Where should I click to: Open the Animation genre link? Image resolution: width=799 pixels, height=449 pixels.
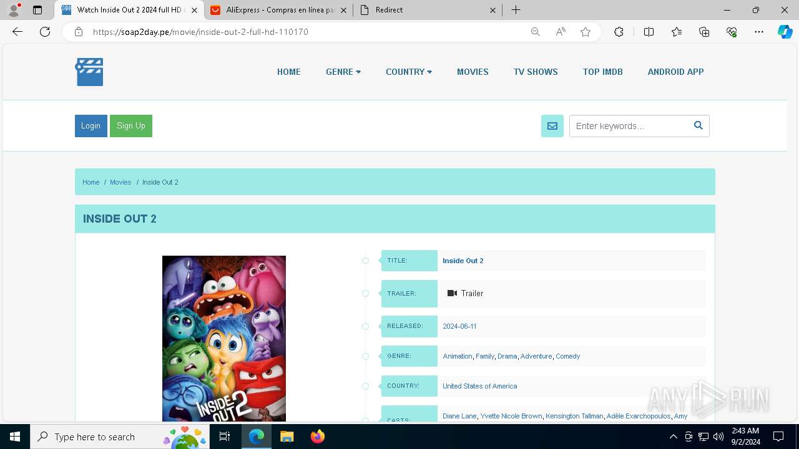[x=458, y=356]
